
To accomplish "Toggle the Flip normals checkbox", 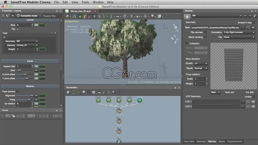I will click(x=205, y=32).
